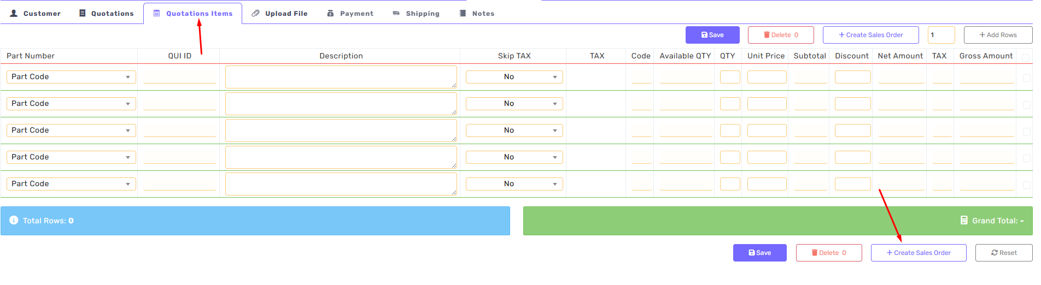
Task: Open the first row Part Code dropdown
Action: point(71,77)
